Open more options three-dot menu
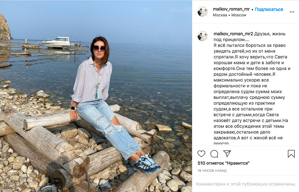This screenshot has width=299, height=192. [x=292, y=12]
